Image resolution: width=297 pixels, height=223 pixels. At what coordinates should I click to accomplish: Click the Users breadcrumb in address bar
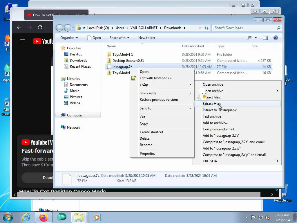[120, 28]
